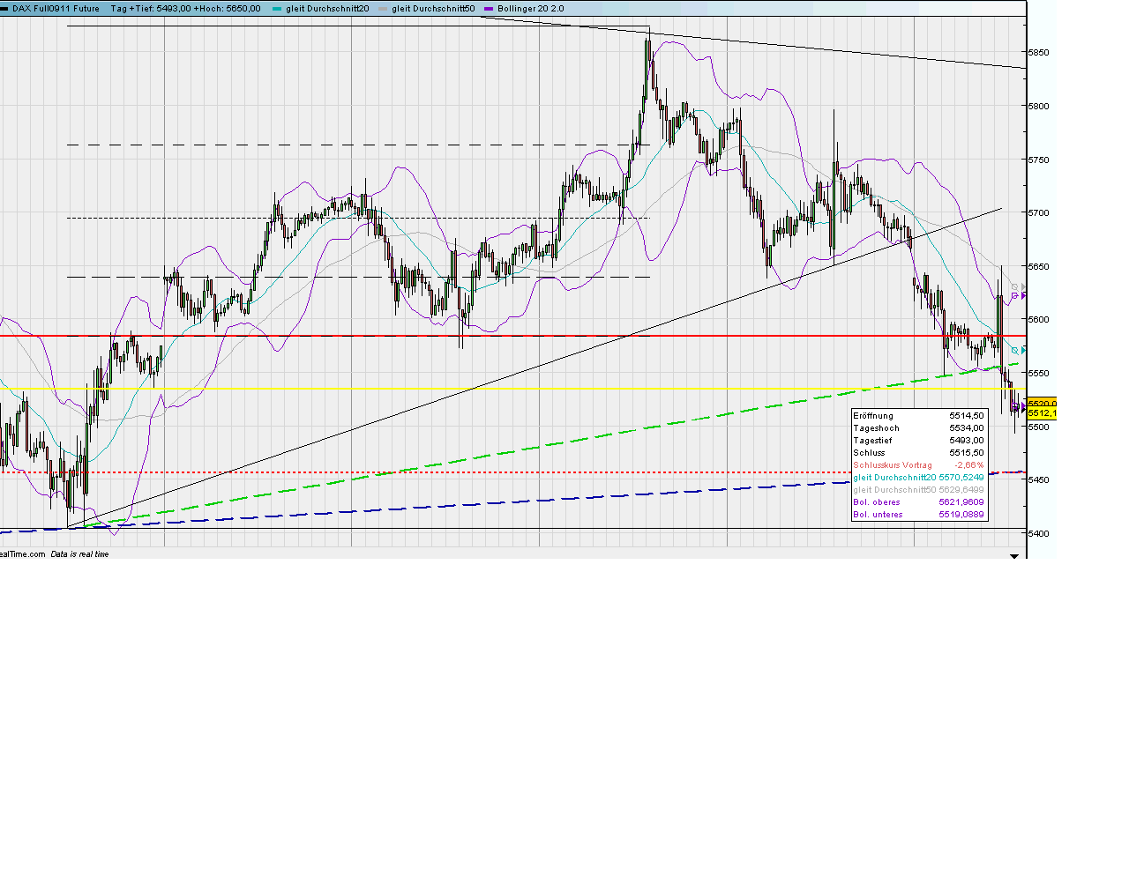Click the purple arrow beside the 5520,0 price tag
Image resolution: width=1129 pixels, height=869 pixels.
click(1024, 404)
